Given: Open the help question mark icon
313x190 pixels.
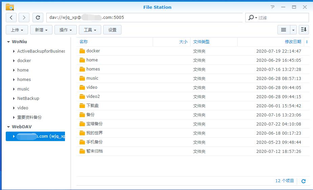Looking at the screenshot, I should (x=273, y=7).
